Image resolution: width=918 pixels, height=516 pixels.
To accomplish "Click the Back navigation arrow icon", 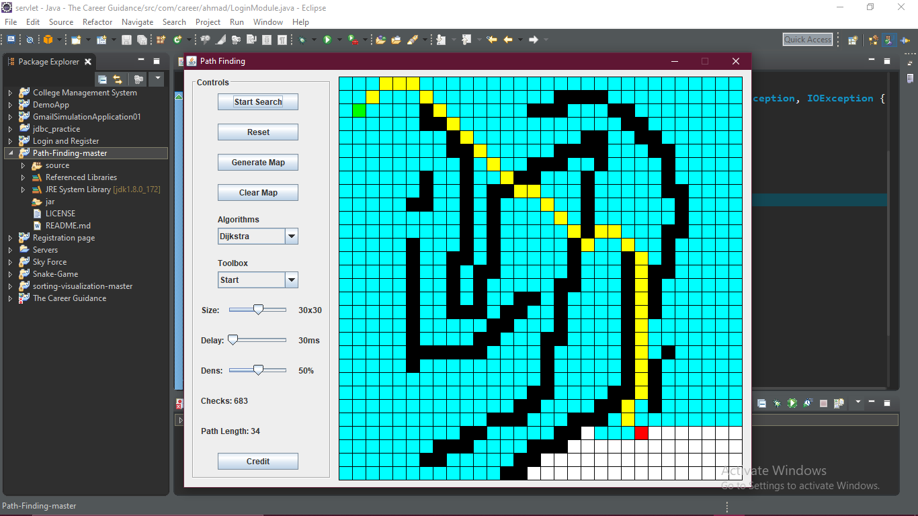I will click(508, 40).
